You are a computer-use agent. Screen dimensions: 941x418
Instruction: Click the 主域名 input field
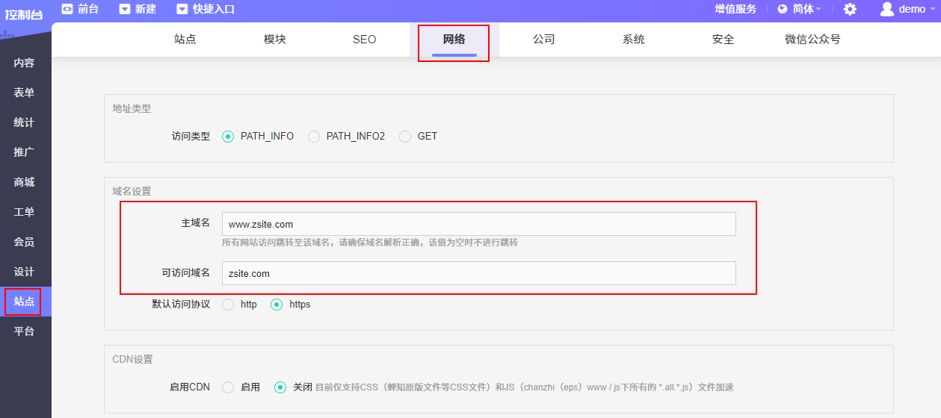click(x=478, y=224)
